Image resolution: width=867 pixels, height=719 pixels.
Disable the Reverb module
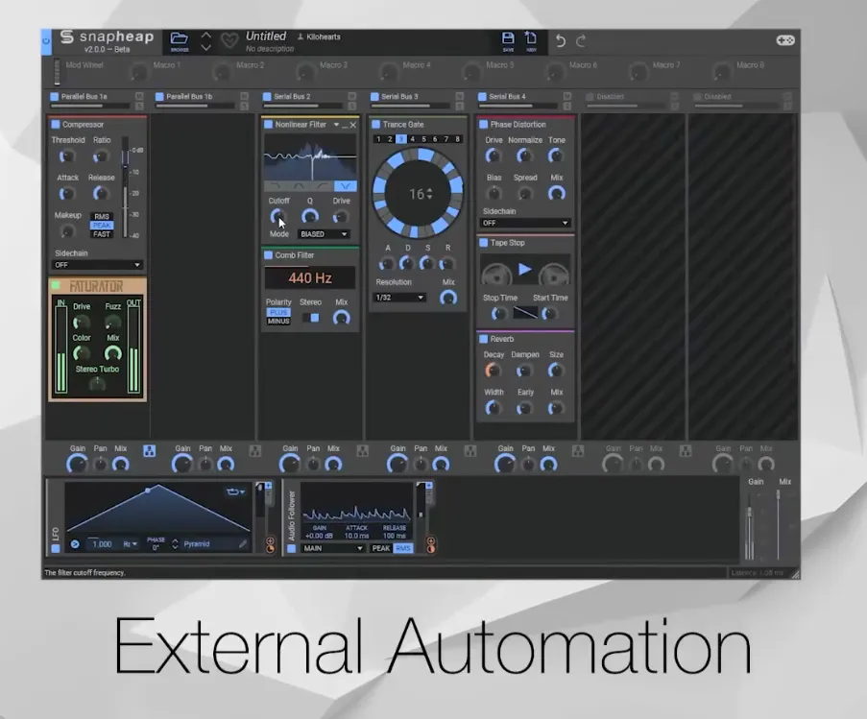483,339
